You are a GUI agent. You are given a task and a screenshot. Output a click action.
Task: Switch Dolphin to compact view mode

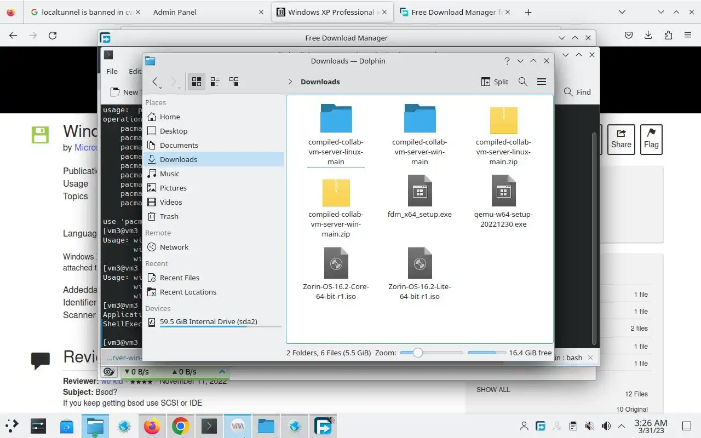215,82
